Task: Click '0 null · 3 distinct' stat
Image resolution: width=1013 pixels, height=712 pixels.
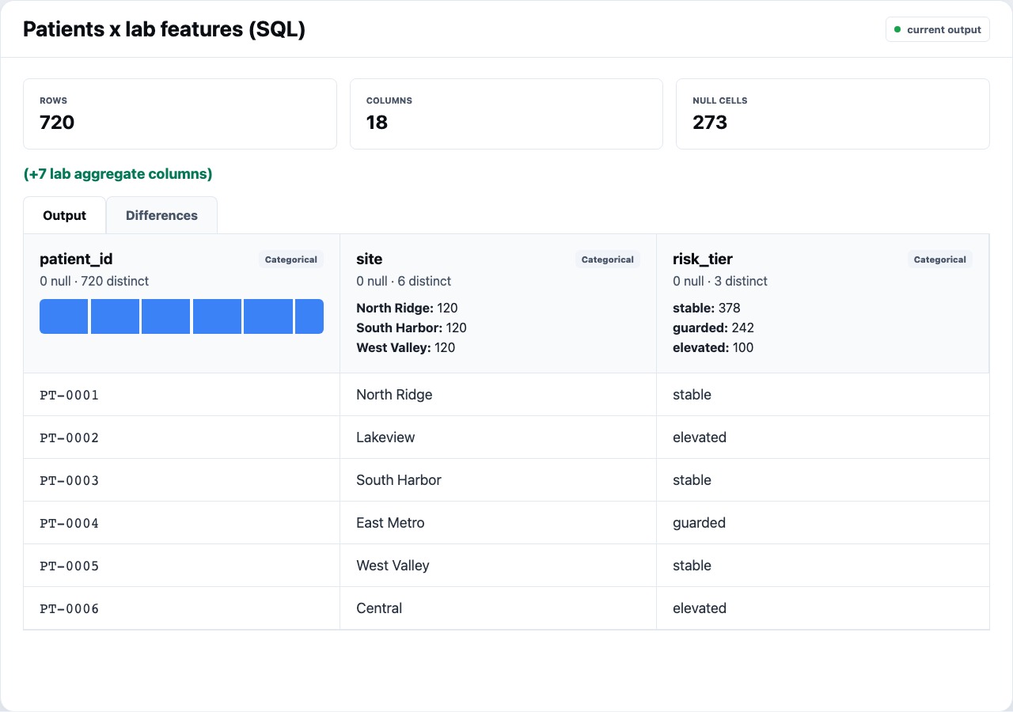Action: (720, 281)
